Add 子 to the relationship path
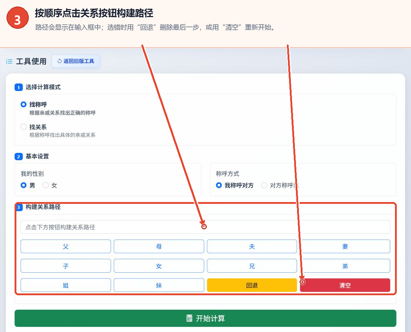This screenshot has height=332, width=411. pos(66,266)
